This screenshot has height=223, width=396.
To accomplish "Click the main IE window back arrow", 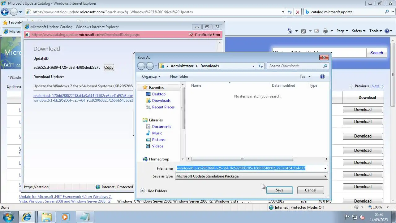I will pos(5,12).
